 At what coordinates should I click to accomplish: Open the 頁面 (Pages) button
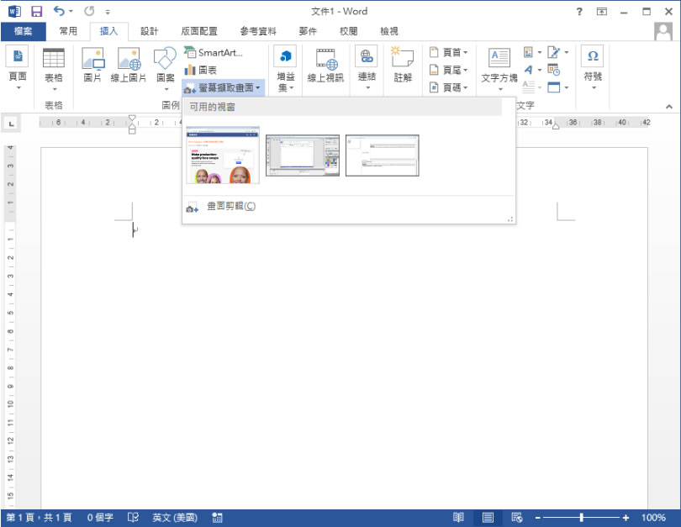tap(18, 69)
